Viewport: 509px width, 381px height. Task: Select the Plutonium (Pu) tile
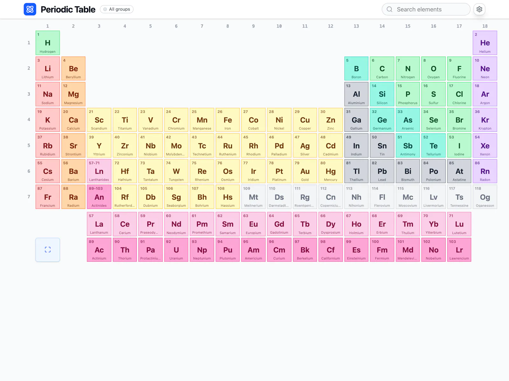click(228, 250)
